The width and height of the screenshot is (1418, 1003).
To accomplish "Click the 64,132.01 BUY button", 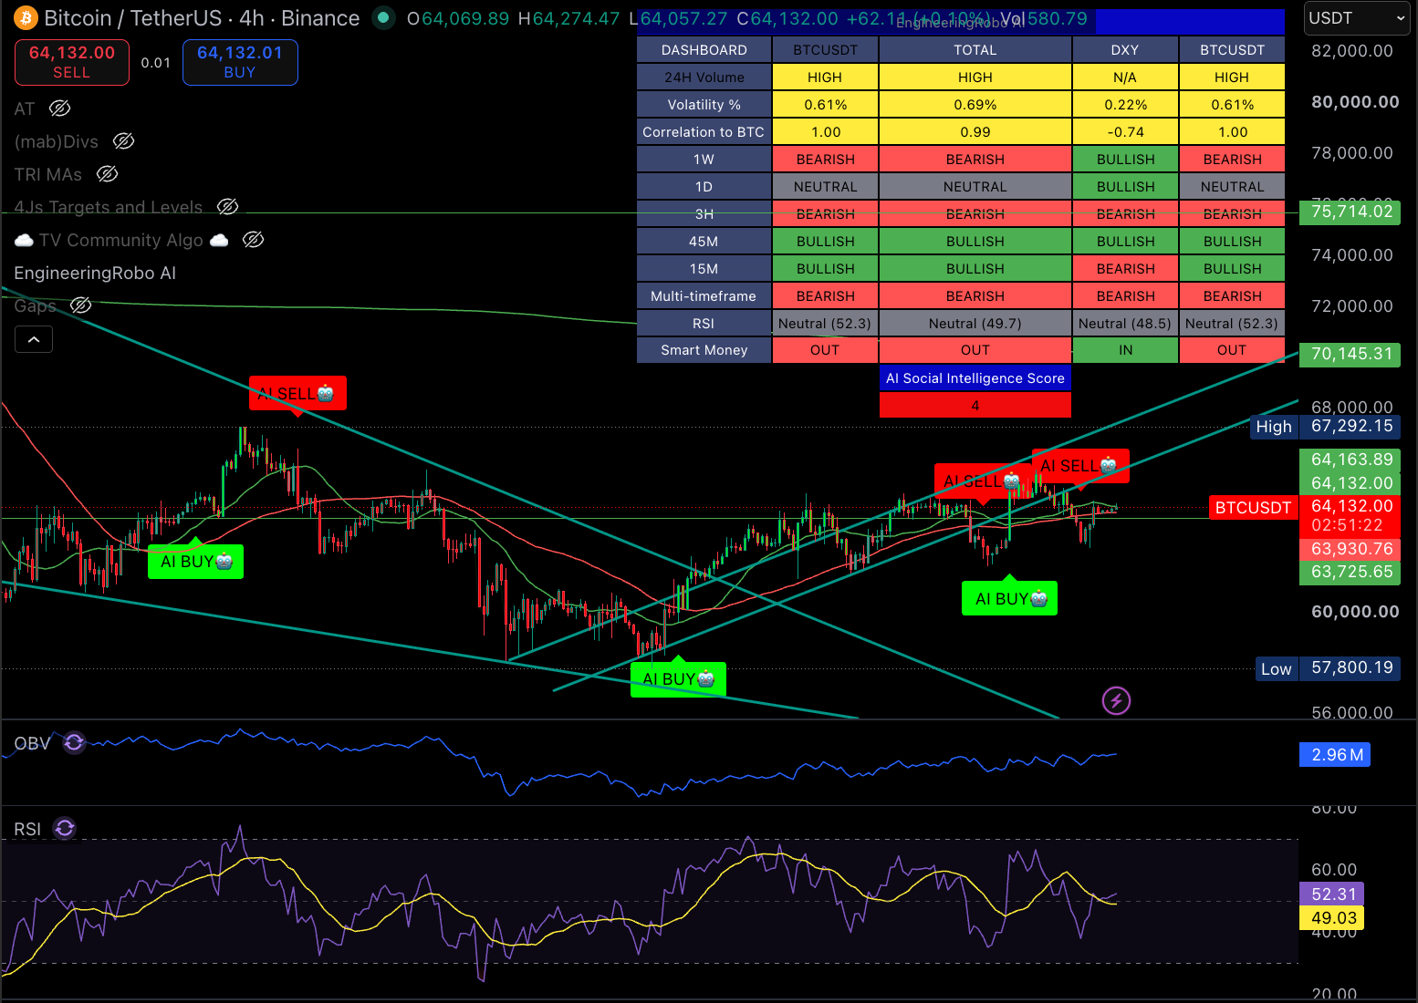I will pyautogui.click(x=240, y=62).
